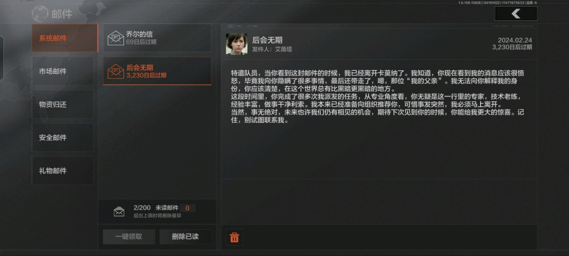Select the 后会无期 mail entry
569x256 pixels.
click(x=157, y=71)
